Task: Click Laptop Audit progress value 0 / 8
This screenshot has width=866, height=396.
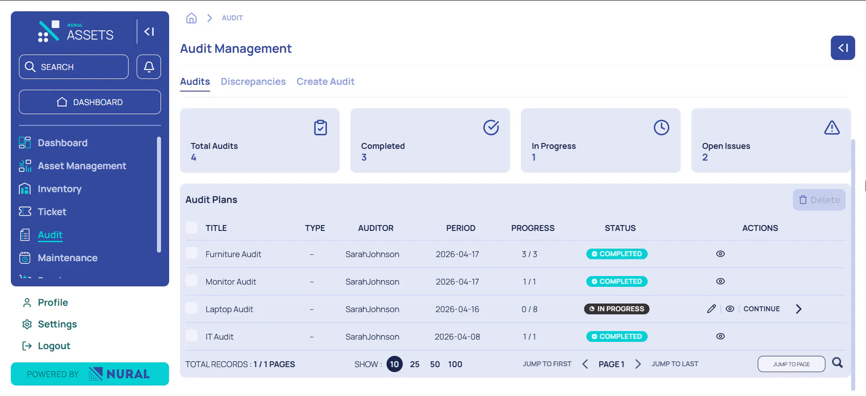Action: [x=530, y=309]
